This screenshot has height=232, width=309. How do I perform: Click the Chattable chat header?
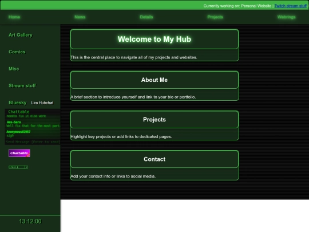point(19,112)
